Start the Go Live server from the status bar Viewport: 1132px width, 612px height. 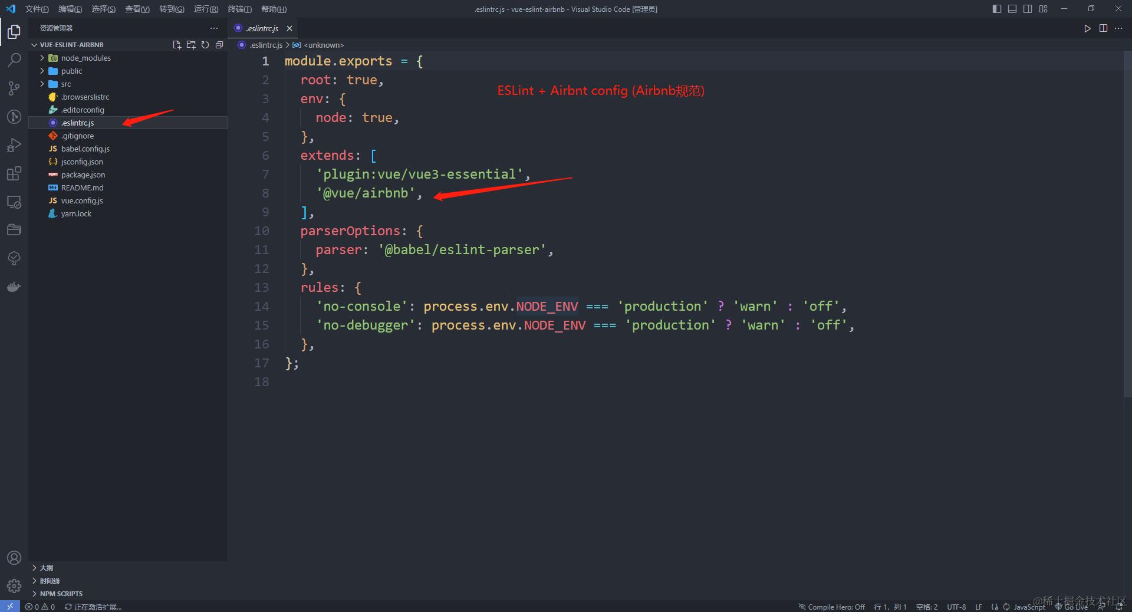pos(1071,607)
